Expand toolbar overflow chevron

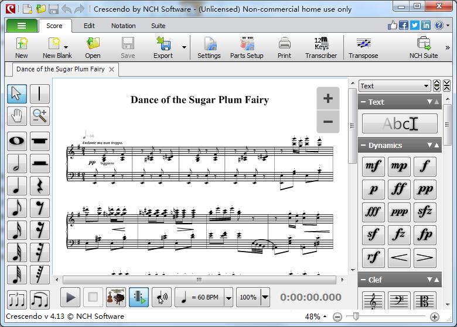448,47
